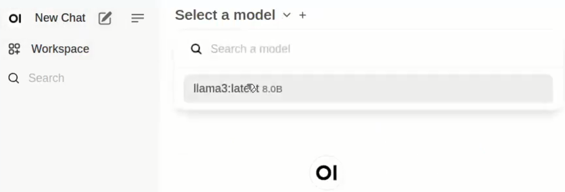This screenshot has width=565, height=192.
Task: Click the empty area of llama3 row
Action: point(415,88)
